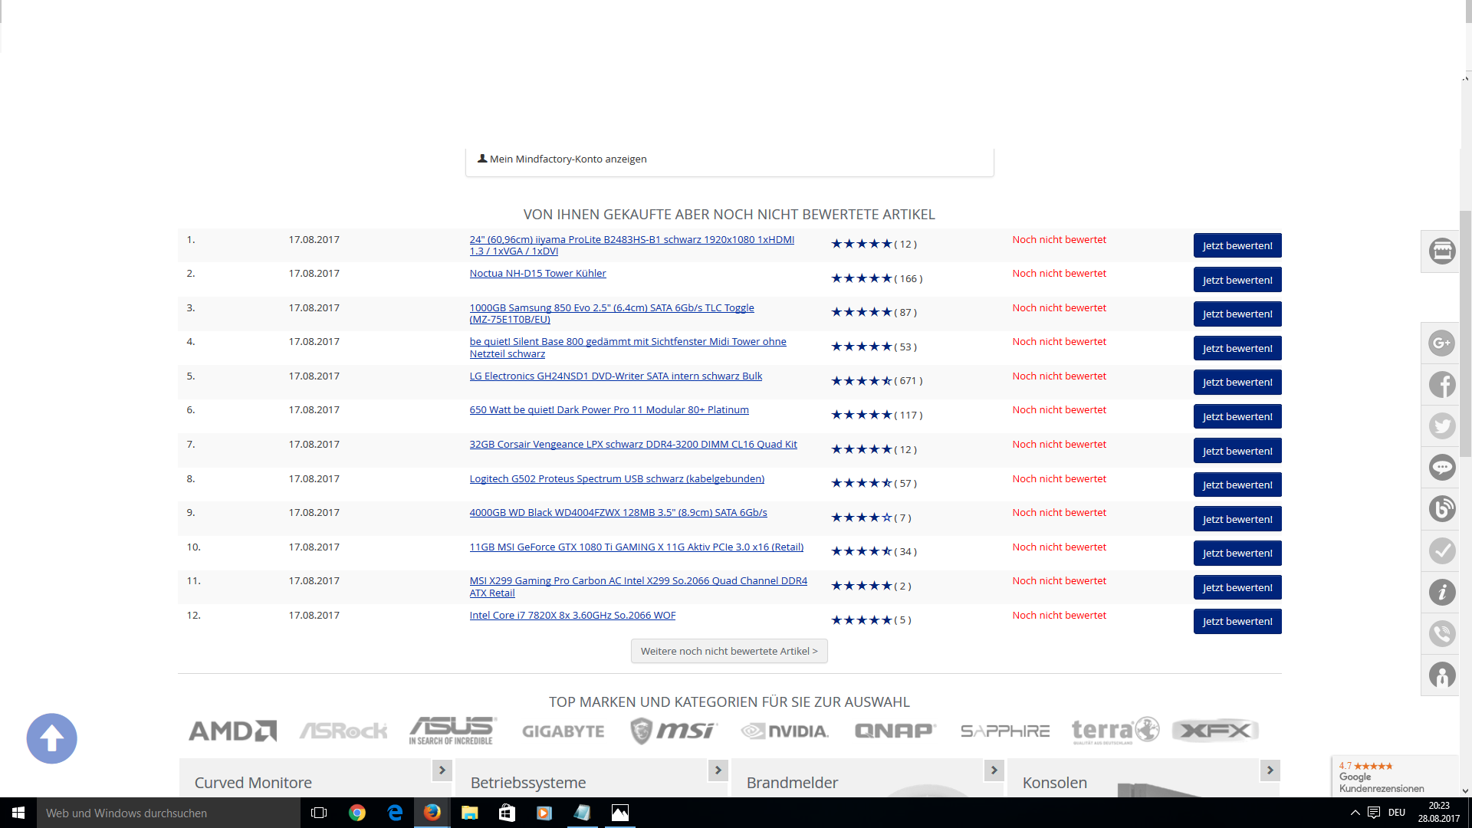The width and height of the screenshot is (1472, 828).
Task: Click the MSI brand logo
Action: click(x=672, y=731)
